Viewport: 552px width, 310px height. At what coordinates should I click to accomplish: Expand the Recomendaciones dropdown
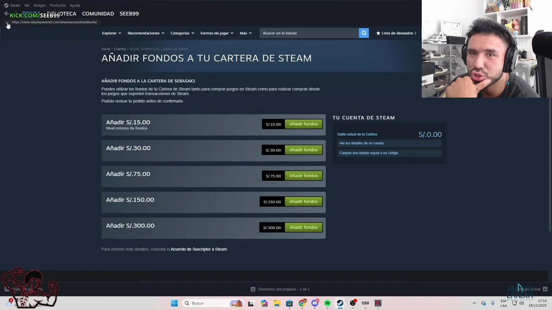point(146,33)
